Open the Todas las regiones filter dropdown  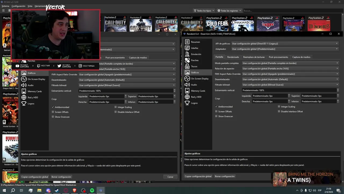click(229, 11)
